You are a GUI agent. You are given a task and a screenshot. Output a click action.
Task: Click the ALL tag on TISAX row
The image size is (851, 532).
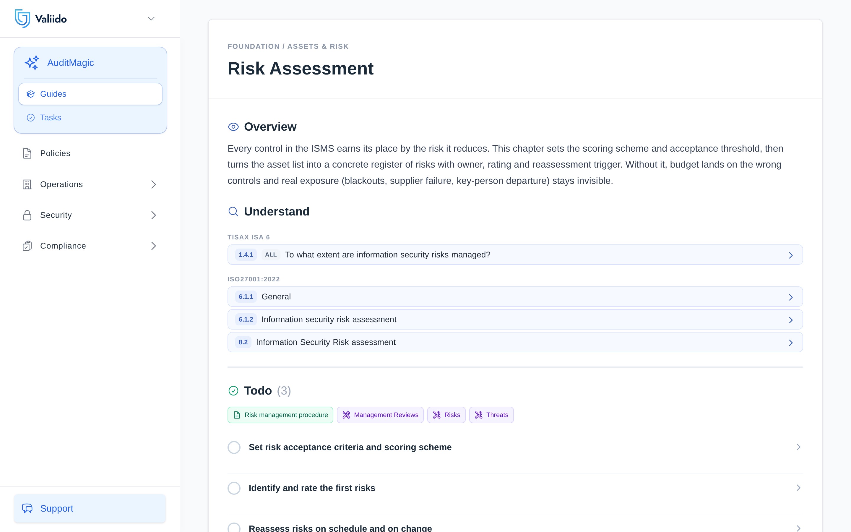tap(271, 255)
